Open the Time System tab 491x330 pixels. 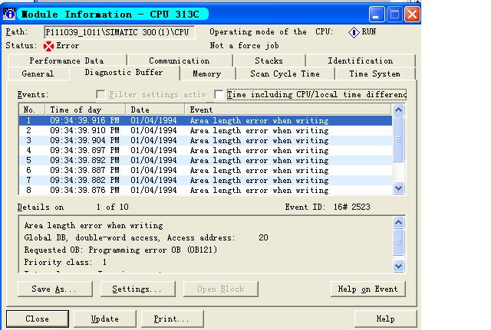tap(375, 74)
